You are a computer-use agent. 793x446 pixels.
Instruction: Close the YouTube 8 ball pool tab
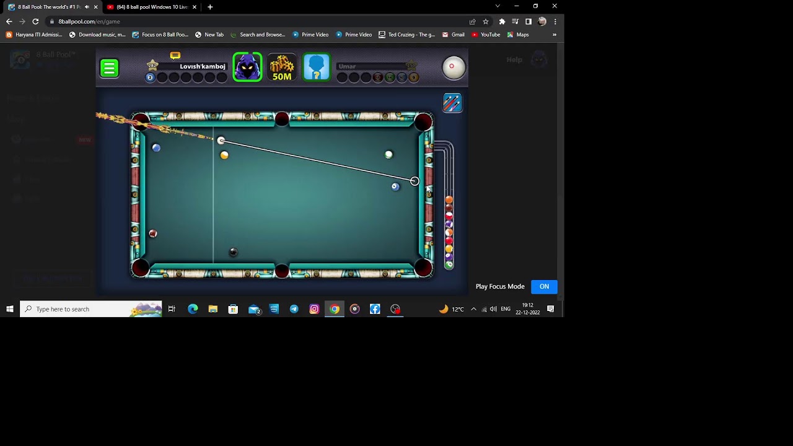point(195,7)
